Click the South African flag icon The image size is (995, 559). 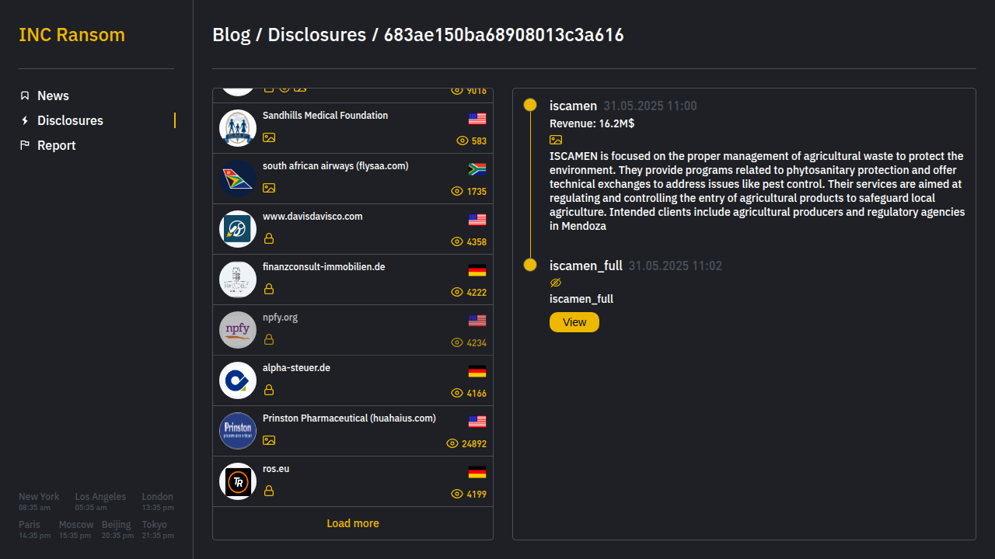(477, 169)
